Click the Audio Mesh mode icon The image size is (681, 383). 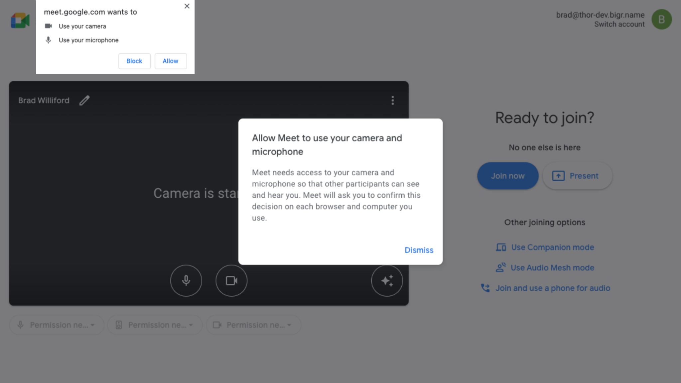500,267
